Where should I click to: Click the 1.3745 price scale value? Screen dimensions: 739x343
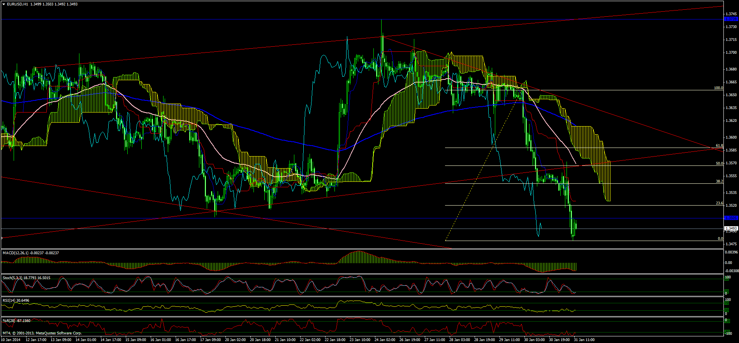click(x=732, y=14)
